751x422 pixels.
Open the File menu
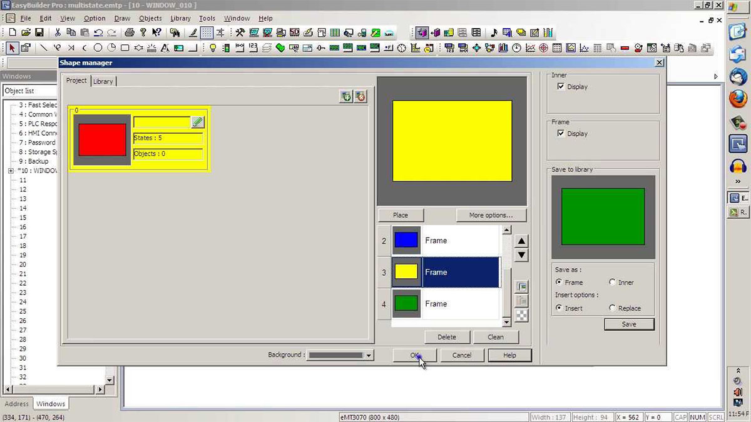(x=26, y=18)
